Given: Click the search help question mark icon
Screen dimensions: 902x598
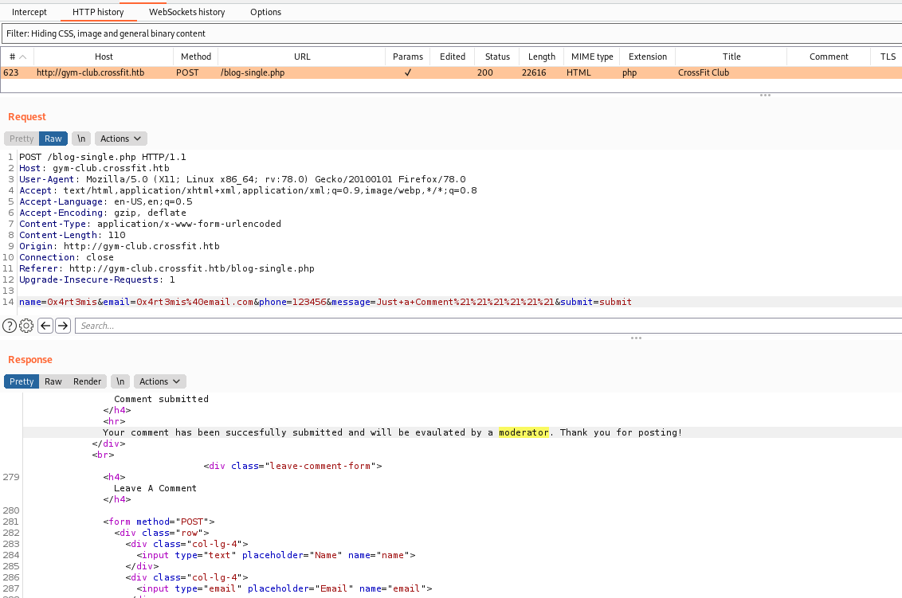Looking at the screenshot, I should click(x=10, y=326).
